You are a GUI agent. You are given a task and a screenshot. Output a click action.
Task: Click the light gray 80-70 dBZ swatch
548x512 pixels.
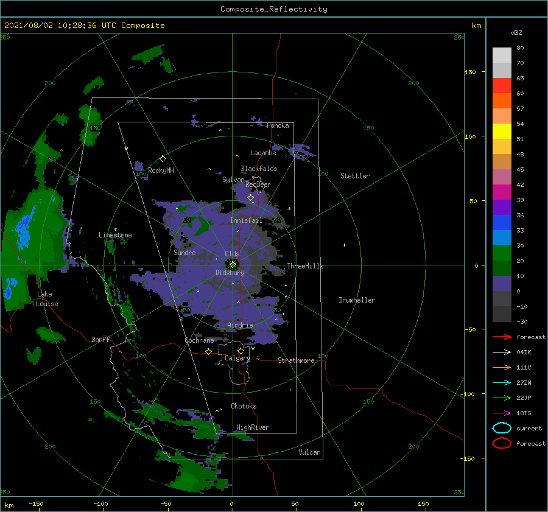(502, 55)
